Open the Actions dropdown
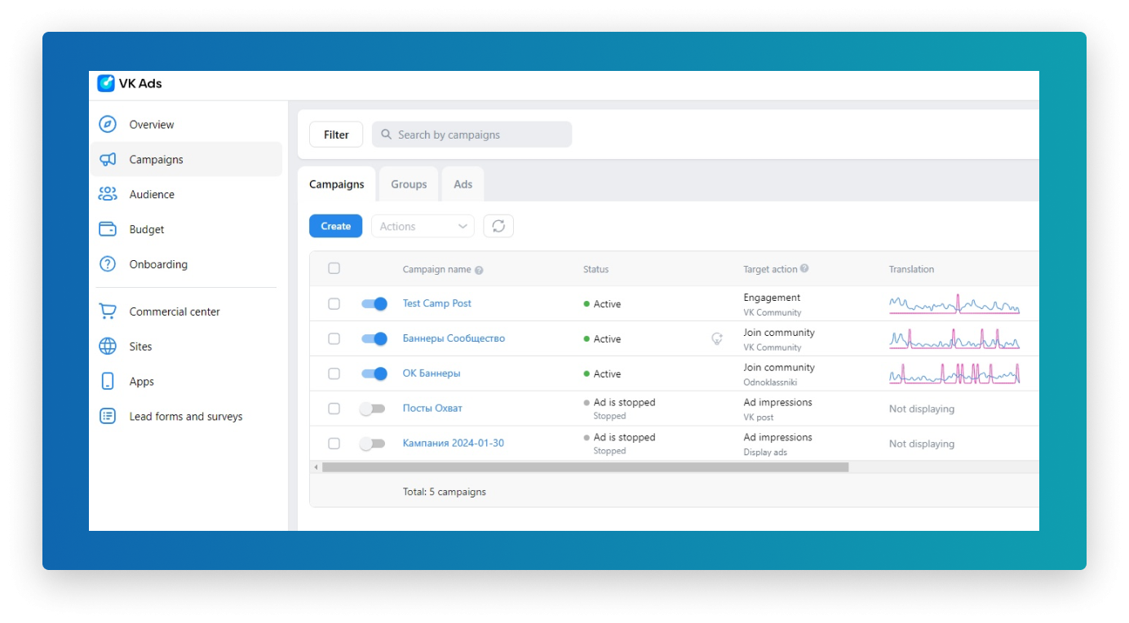 pos(423,226)
